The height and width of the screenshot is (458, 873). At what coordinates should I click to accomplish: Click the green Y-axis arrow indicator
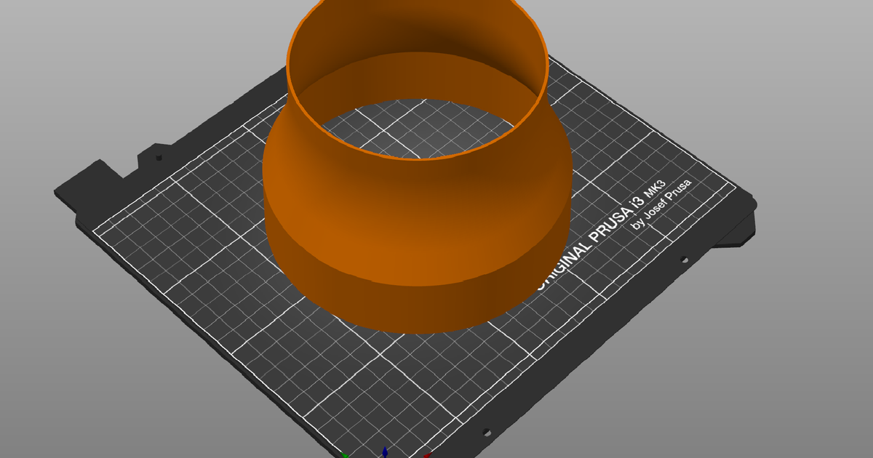point(344,456)
